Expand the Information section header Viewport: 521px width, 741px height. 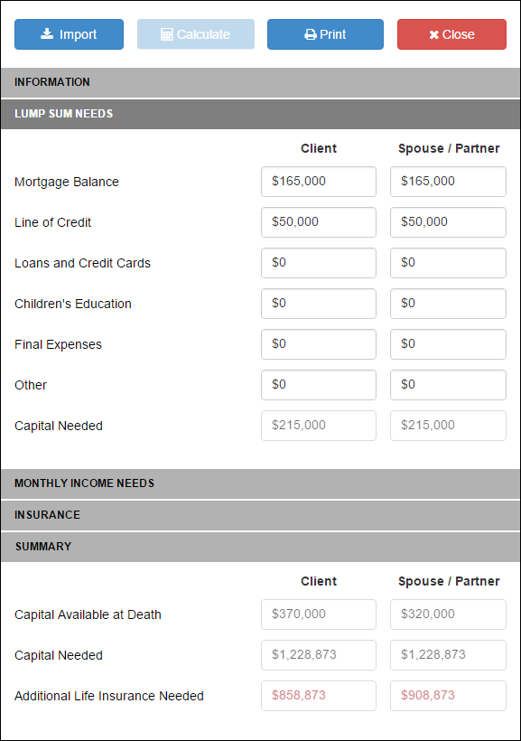(x=260, y=82)
